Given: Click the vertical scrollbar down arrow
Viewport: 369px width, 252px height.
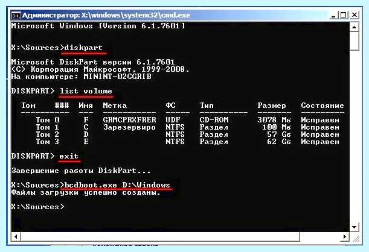Looking at the screenshot, I should click(354, 227).
